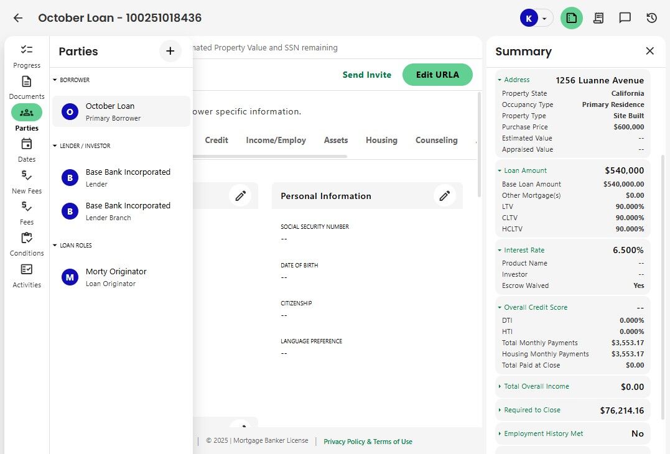Open the Conditions sidebar section

tap(27, 244)
